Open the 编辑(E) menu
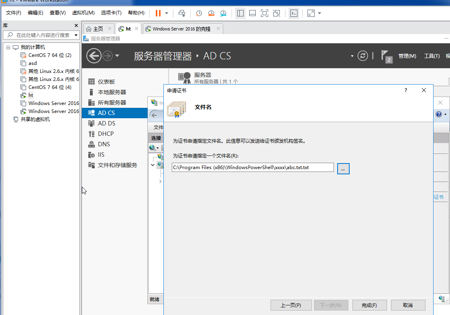 point(35,13)
